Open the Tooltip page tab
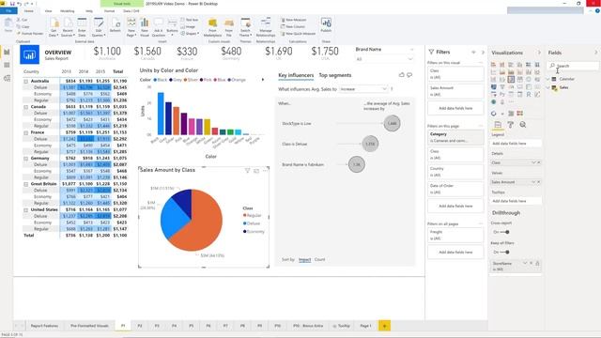This screenshot has height=338, width=601. coord(341,326)
